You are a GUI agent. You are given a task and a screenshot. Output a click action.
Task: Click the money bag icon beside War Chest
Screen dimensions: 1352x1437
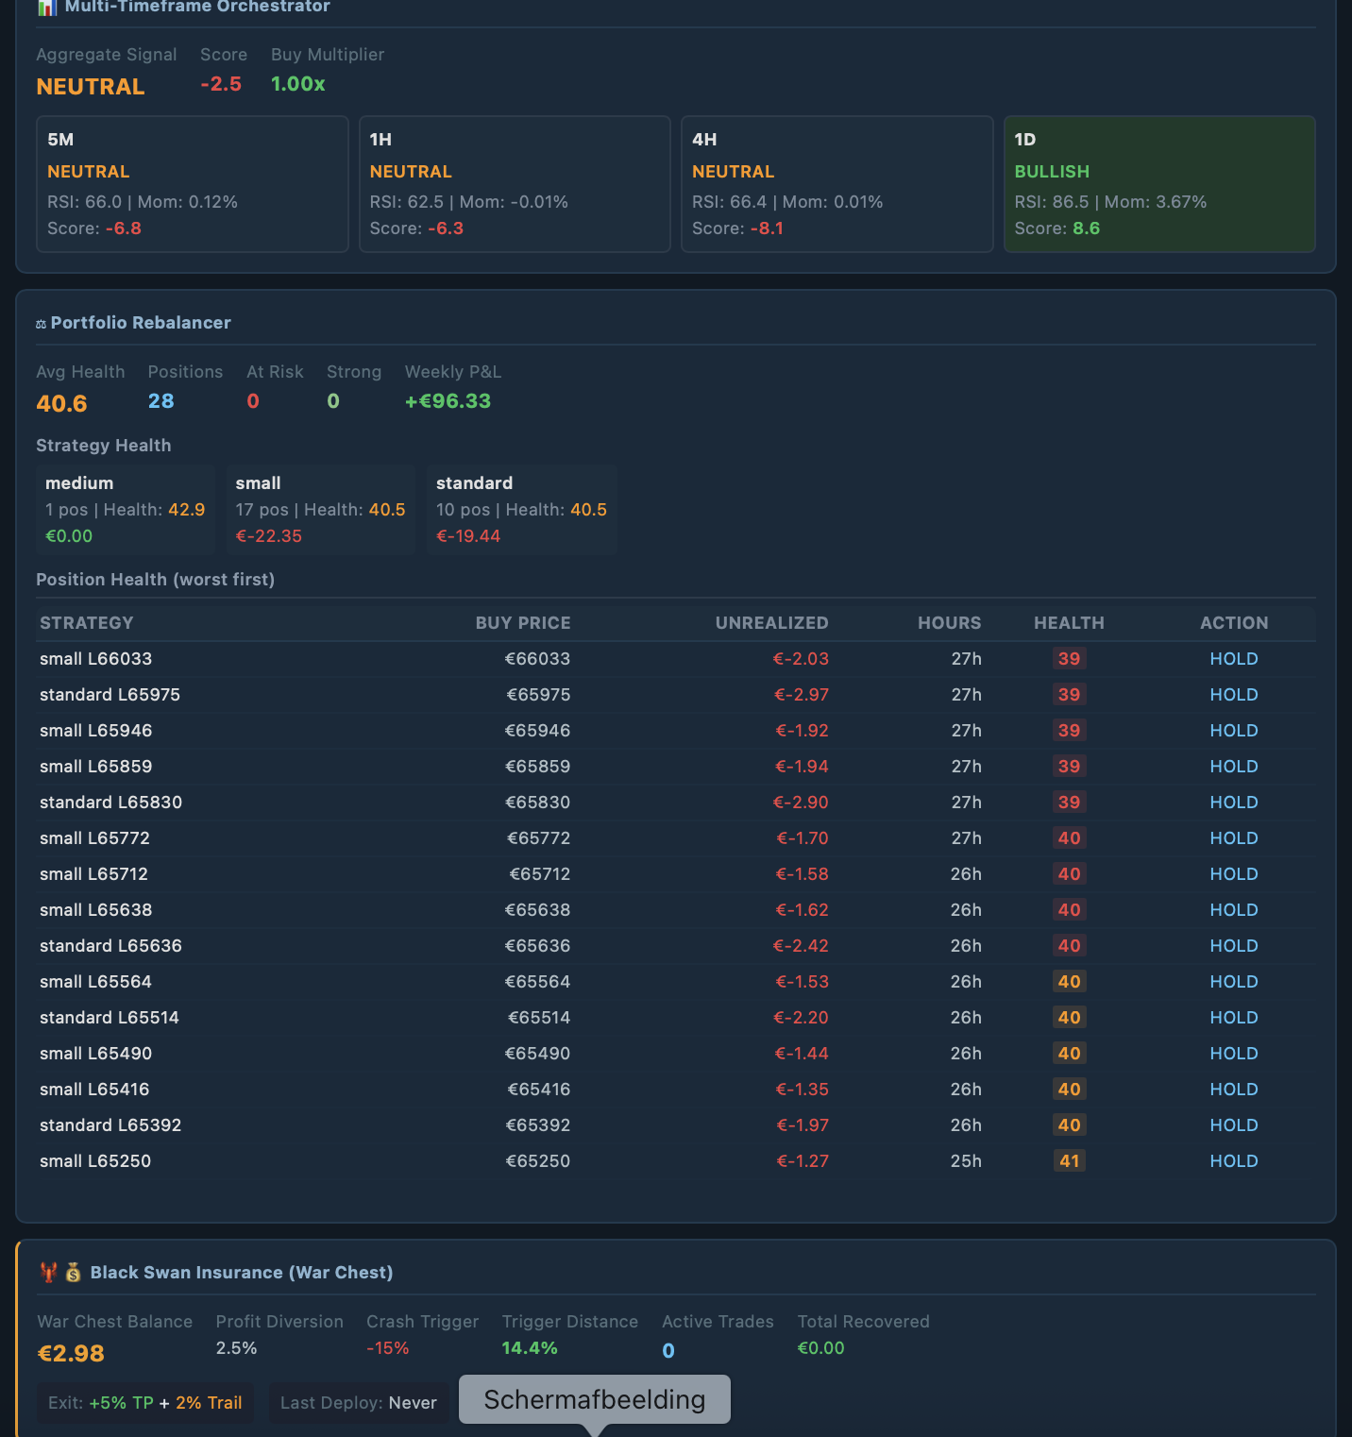pyautogui.click(x=74, y=1272)
